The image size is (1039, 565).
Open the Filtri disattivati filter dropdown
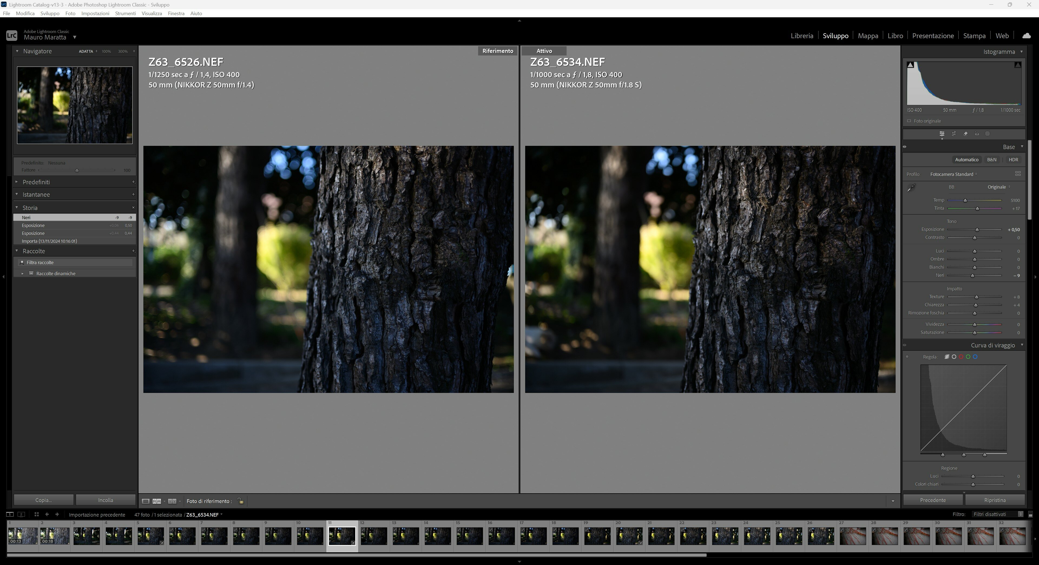tap(997, 514)
